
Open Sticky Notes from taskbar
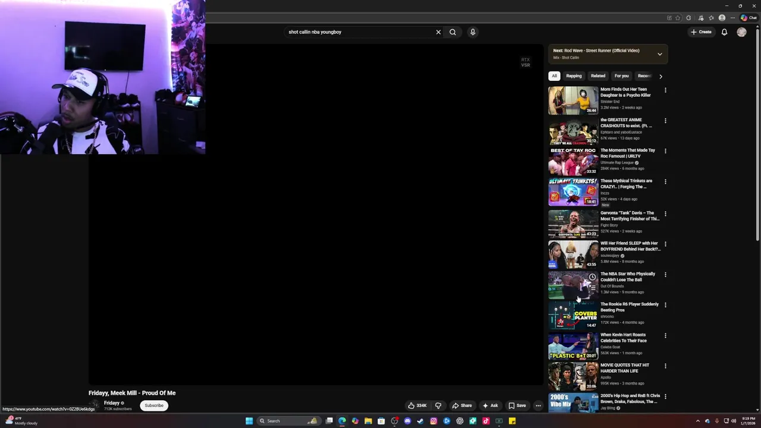pyautogui.click(x=512, y=421)
